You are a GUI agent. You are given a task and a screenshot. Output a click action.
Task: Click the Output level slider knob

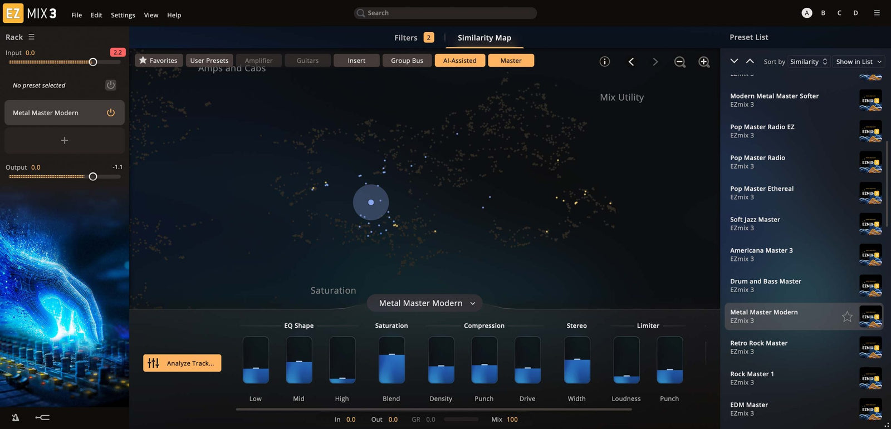coord(93,176)
